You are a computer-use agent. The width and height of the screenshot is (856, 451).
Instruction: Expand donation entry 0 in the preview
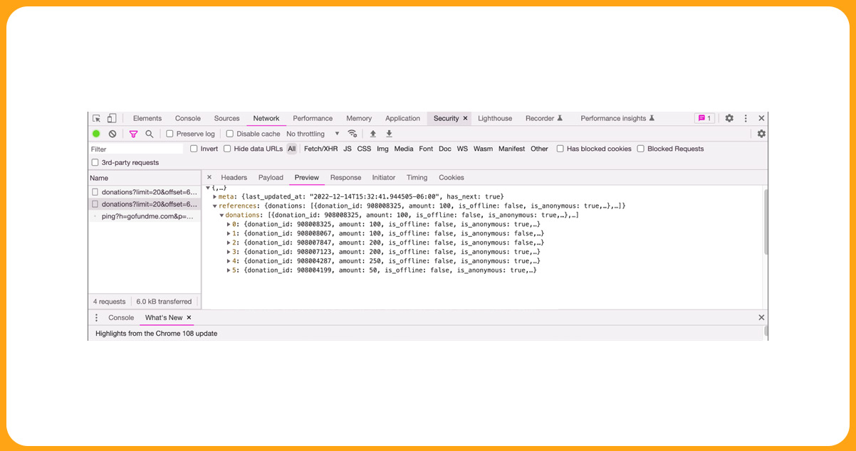pos(229,224)
